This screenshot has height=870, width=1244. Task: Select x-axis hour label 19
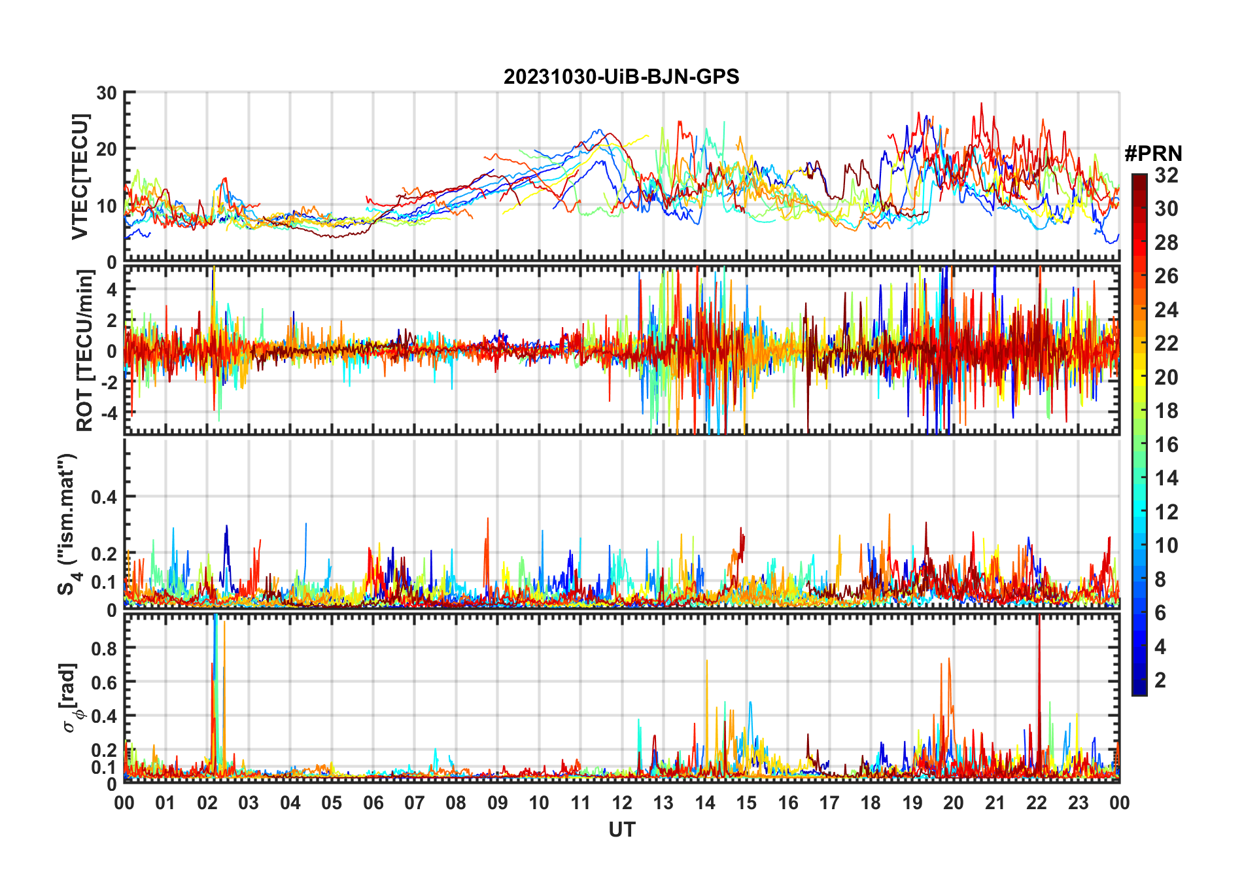912,803
